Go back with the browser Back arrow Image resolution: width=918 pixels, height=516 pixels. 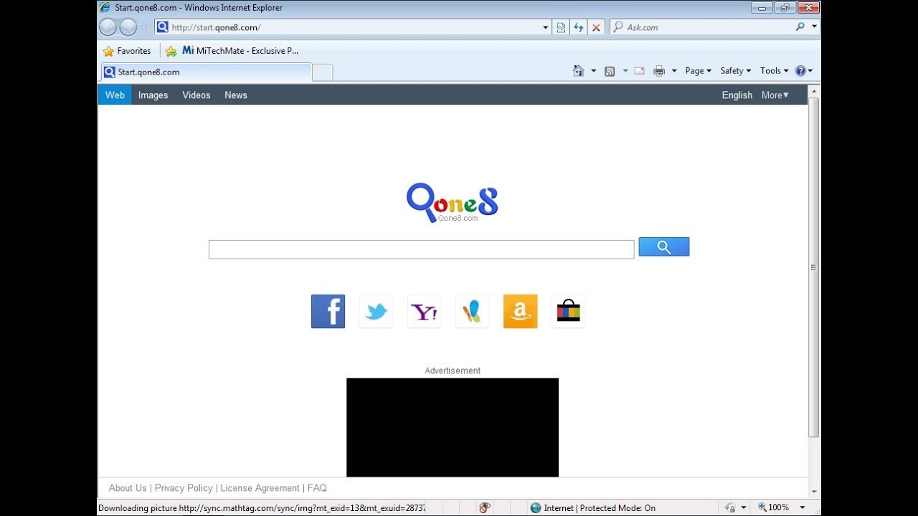[108, 27]
